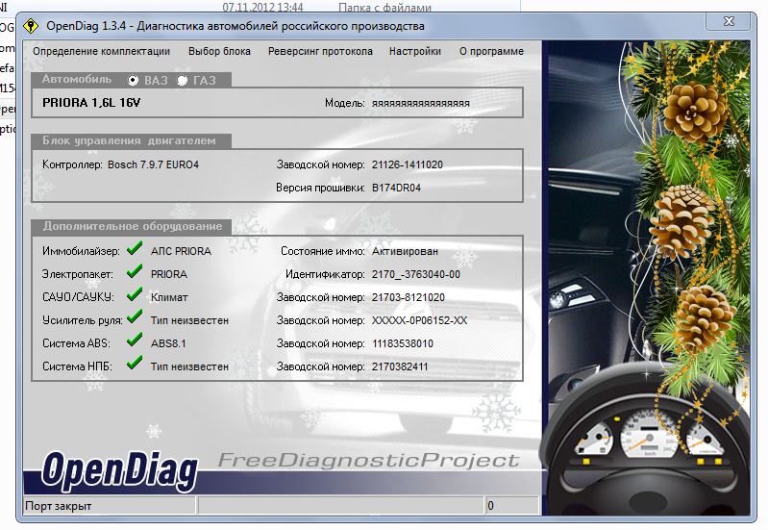Click the АПС PRIORA immobilizer type
Viewport: 768px width, 530px height.
coord(181,251)
